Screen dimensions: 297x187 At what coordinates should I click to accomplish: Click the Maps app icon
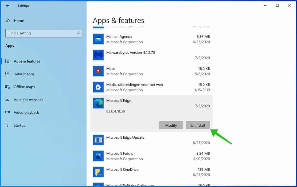(98, 71)
